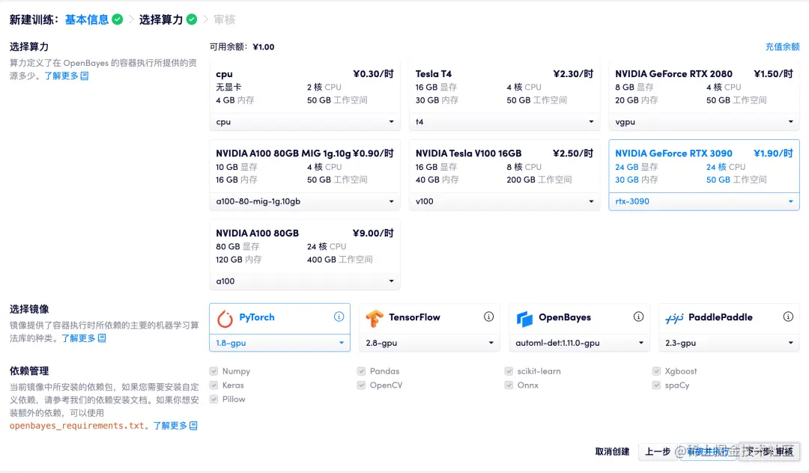The image size is (809, 473).
Task: Open 了解更多 link under 选择镜像
Action: (x=79, y=338)
